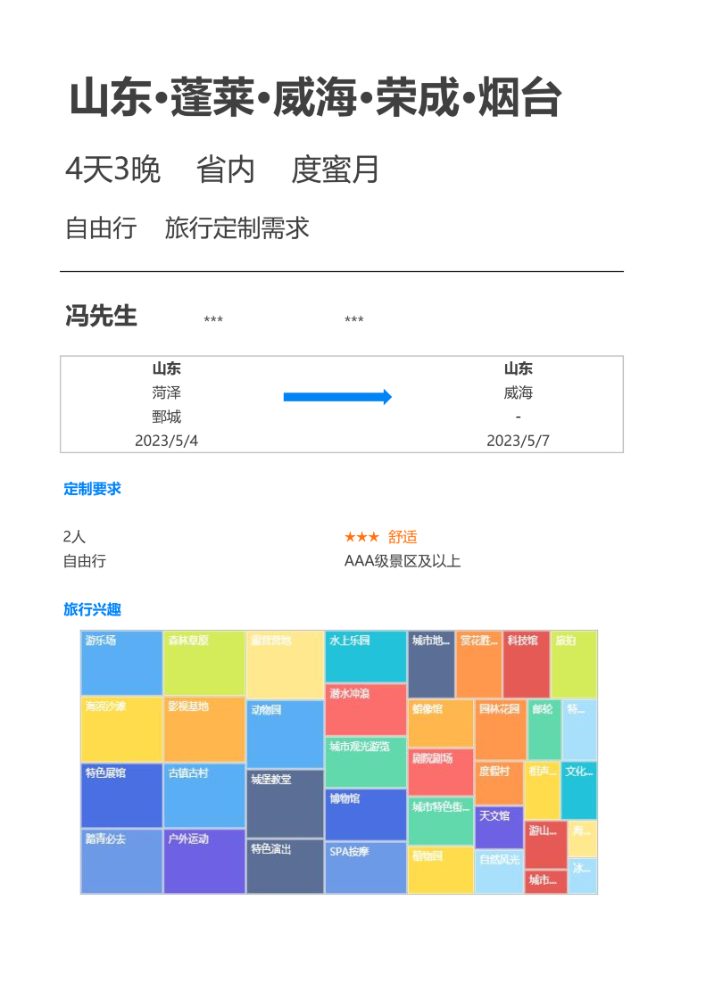The image size is (714, 1008).
Task: Click the departure city 菏泽
Action: [x=167, y=392]
